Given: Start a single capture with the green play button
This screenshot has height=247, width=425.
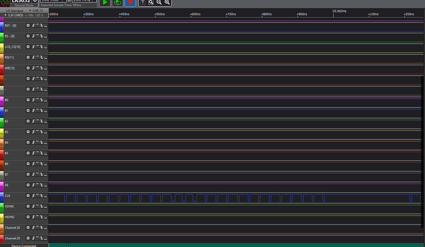Looking at the screenshot, I should pos(105,3).
